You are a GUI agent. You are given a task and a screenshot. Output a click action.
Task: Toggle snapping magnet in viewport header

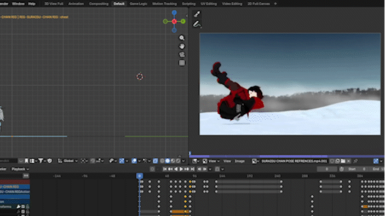(x=93, y=161)
